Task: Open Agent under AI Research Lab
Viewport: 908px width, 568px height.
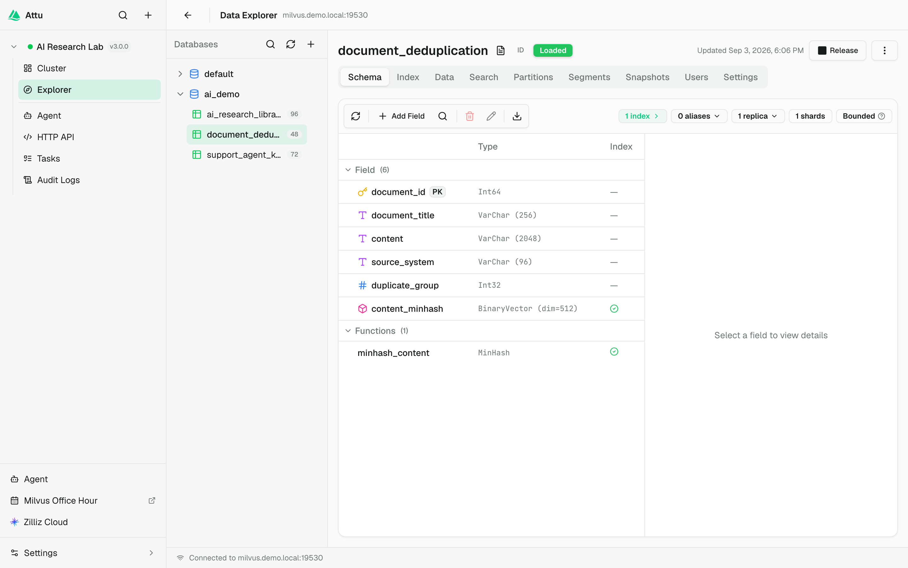Action: coord(89,116)
